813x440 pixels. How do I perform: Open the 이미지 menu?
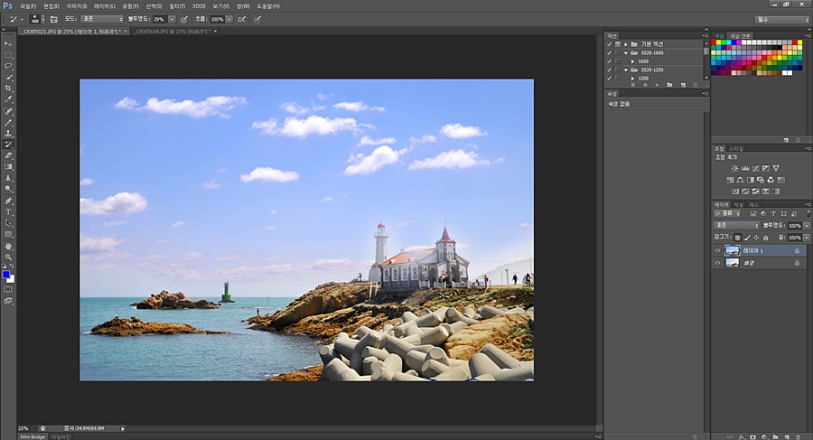pyautogui.click(x=76, y=5)
